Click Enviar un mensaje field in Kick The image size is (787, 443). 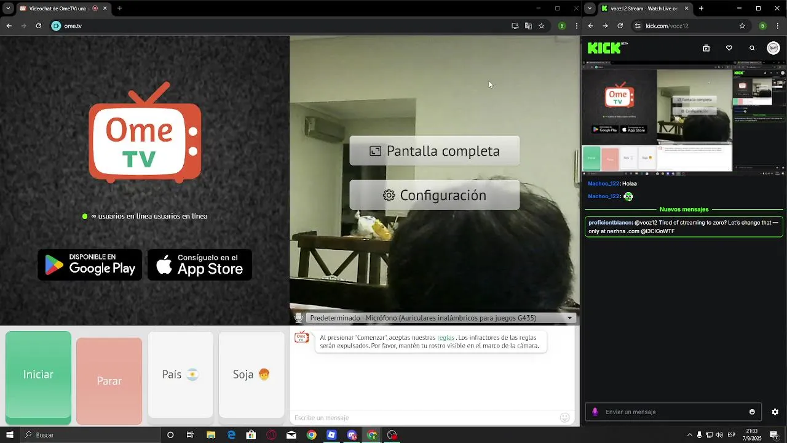tap(673, 412)
